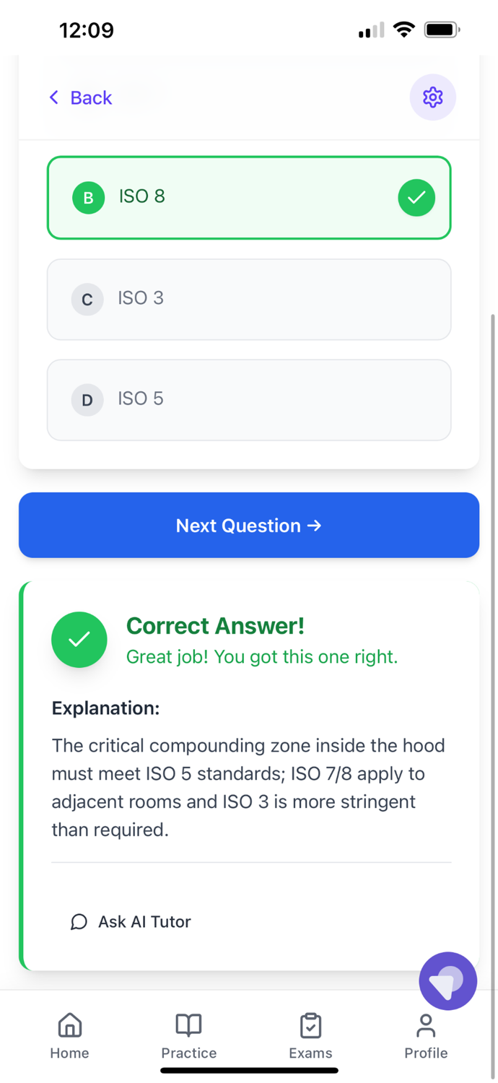
Task: Open the Exams clipboard icon
Action: [310, 1025]
